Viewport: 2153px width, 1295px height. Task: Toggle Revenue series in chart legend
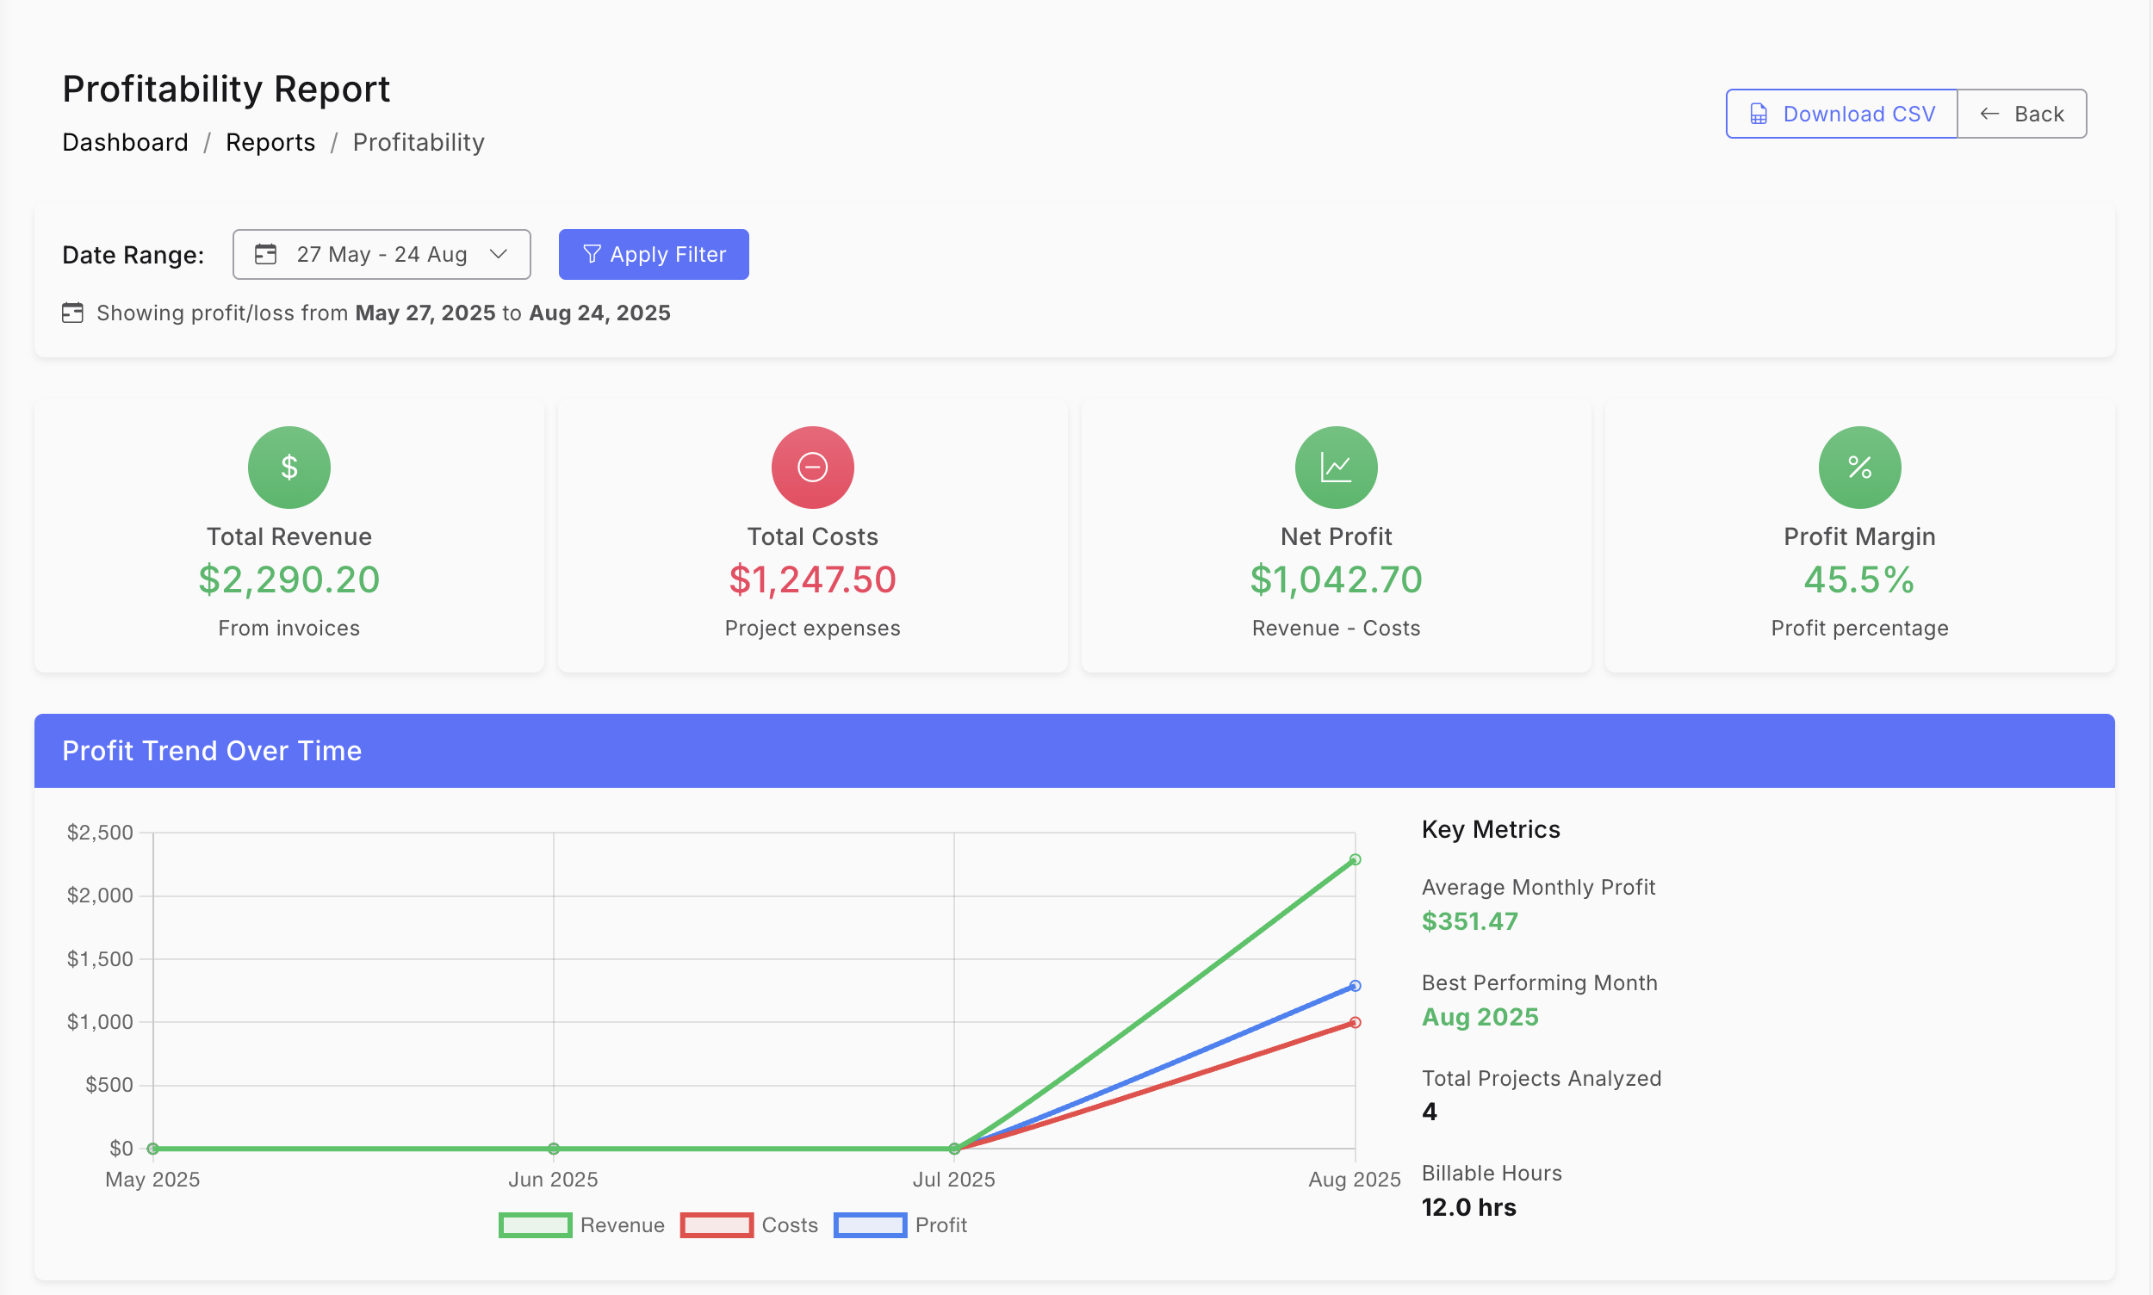(622, 1225)
